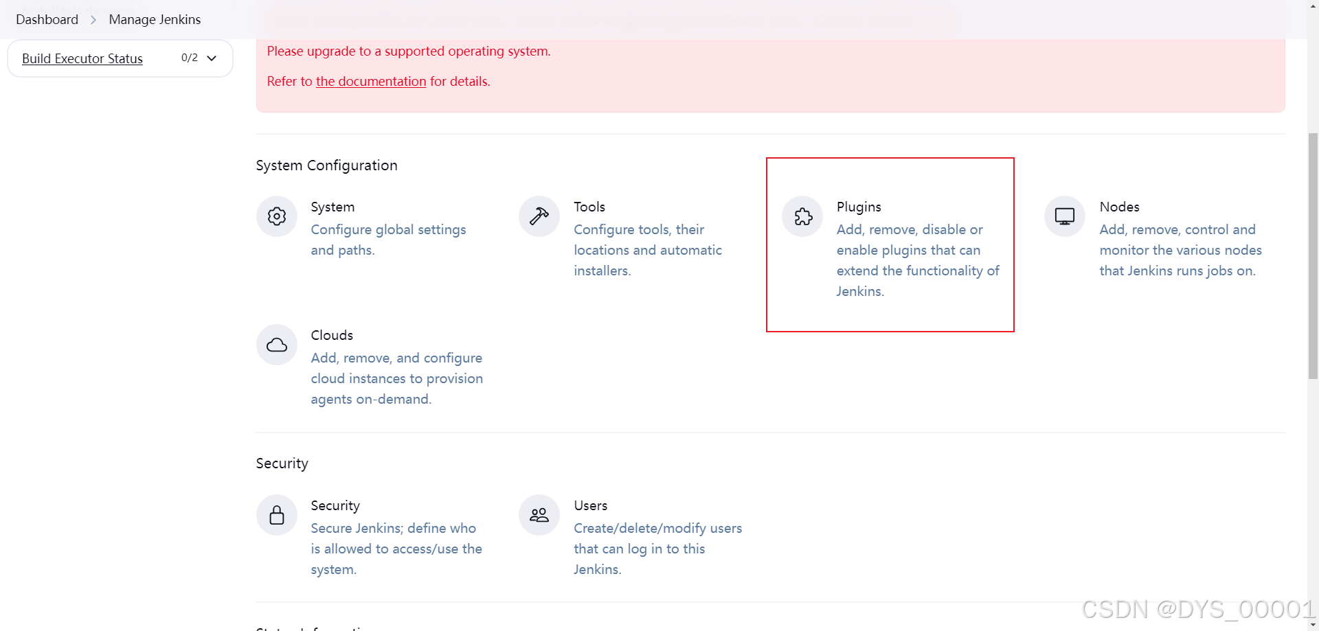This screenshot has height=631, width=1319.
Task: Open the Build Executor Status link
Action: point(82,58)
